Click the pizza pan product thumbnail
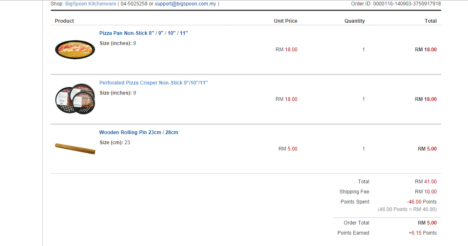Screen dimensions: 468x246 (75, 50)
